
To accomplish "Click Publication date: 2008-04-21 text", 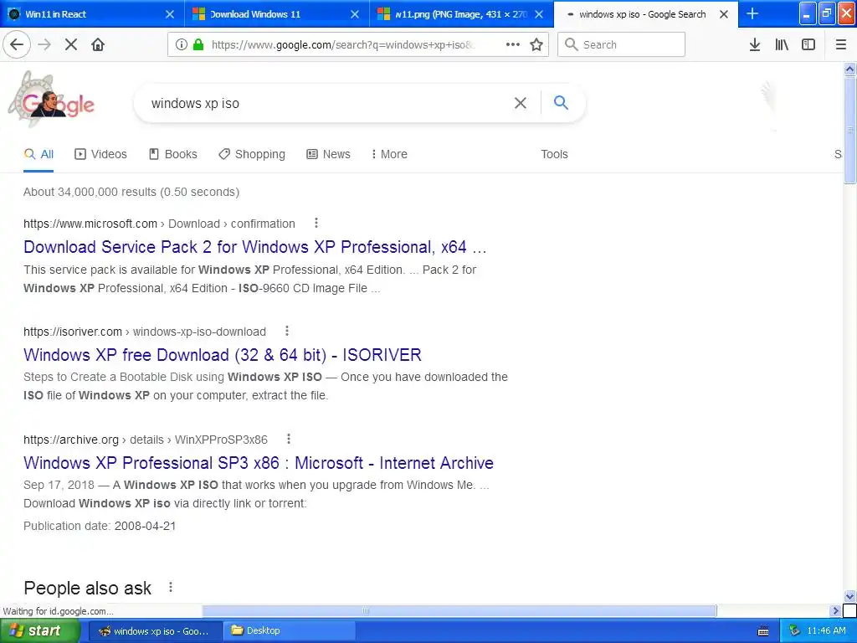I will (100, 526).
